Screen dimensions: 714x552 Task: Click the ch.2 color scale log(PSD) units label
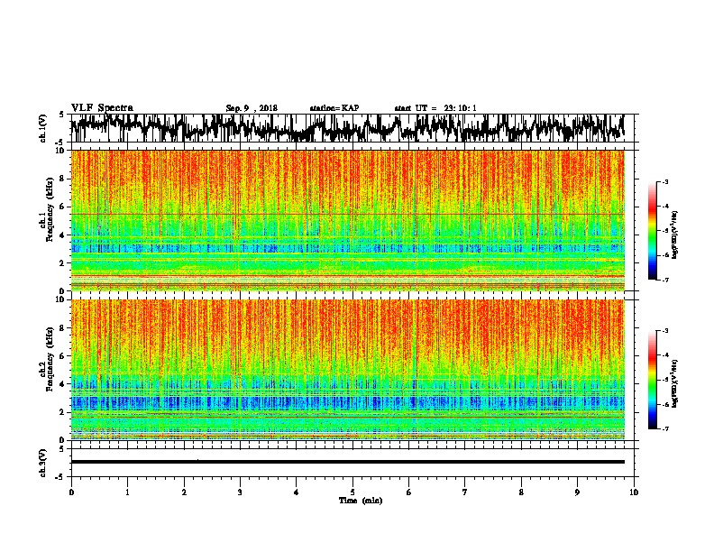[x=675, y=384]
